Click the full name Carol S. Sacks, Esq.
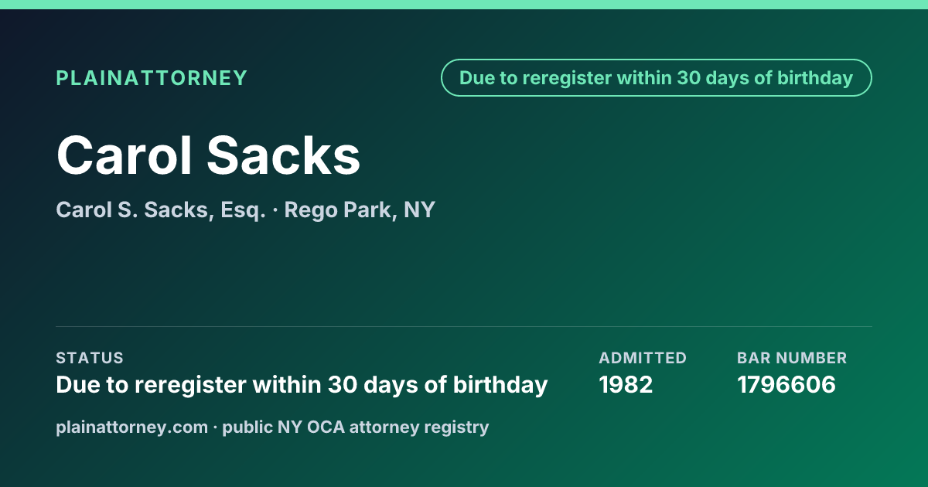This screenshot has height=487, width=928. coord(161,209)
